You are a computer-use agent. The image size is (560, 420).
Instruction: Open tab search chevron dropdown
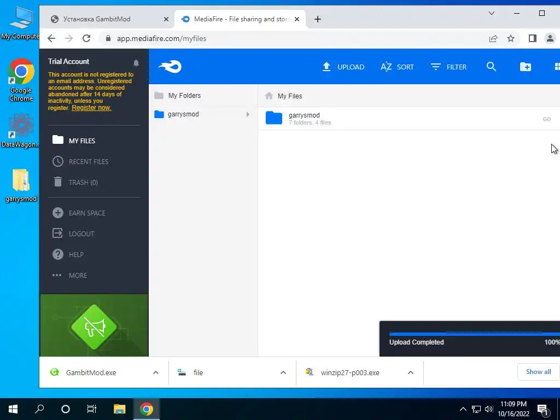[492, 13]
